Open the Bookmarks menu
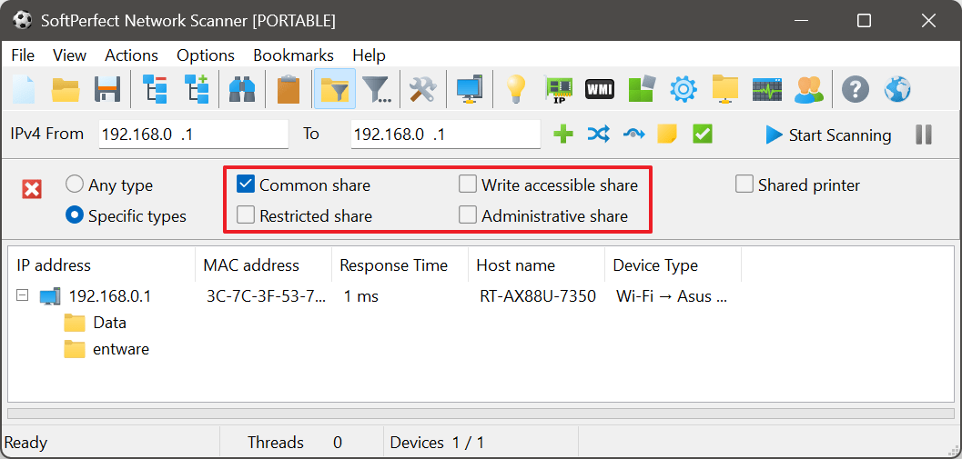 tap(293, 55)
